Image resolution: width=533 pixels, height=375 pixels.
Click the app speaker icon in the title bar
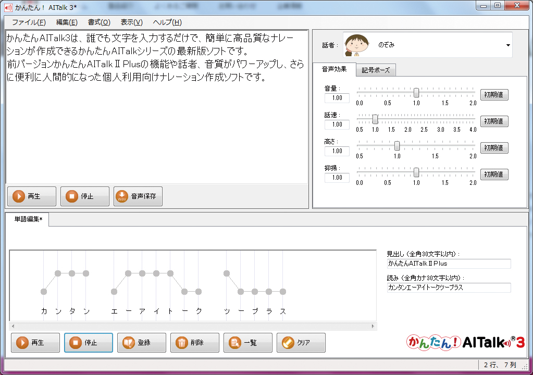click(x=8, y=7)
